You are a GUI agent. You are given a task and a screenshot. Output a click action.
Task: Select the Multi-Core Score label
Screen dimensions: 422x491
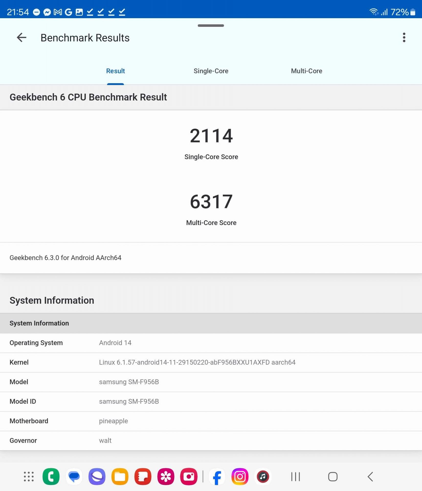point(211,223)
